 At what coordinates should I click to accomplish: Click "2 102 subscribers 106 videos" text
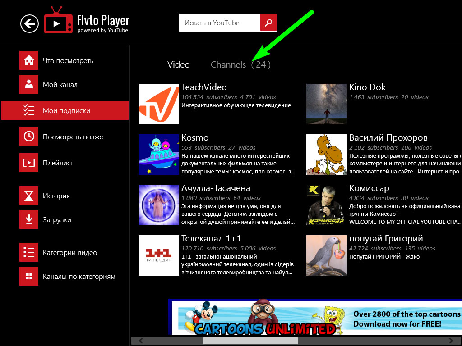[390, 148]
